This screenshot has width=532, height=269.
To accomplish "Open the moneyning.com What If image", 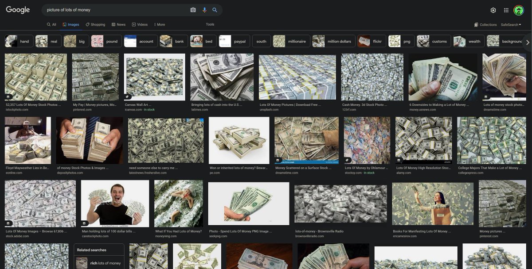I will pyautogui.click(x=179, y=204).
